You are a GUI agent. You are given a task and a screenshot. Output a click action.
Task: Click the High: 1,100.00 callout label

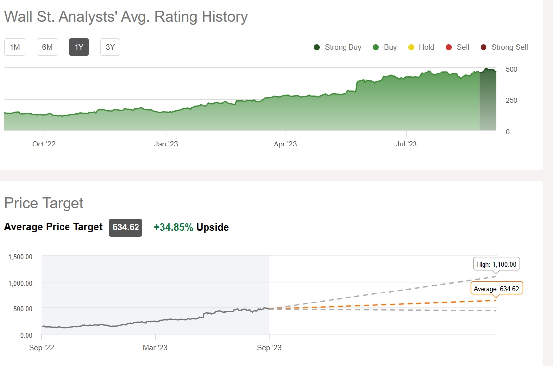(x=496, y=265)
